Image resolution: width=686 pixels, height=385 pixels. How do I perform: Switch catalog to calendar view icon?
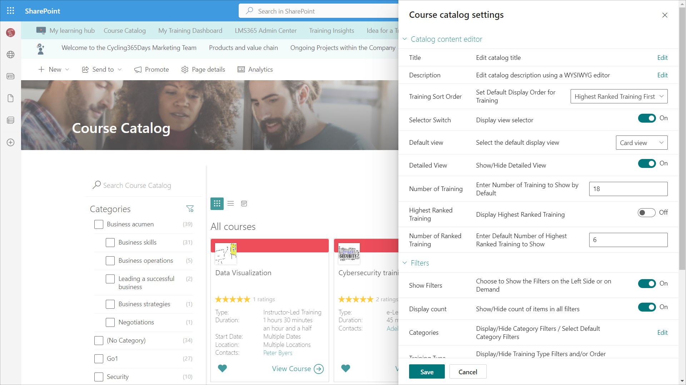244,204
